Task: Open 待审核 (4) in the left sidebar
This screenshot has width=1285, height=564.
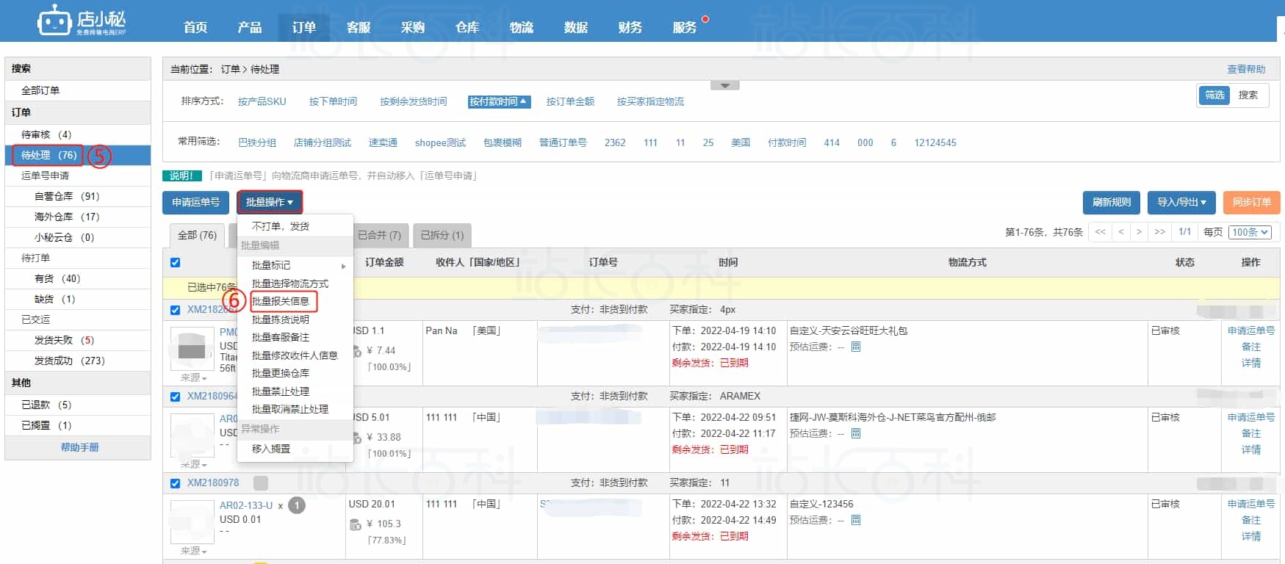Action: (x=46, y=134)
